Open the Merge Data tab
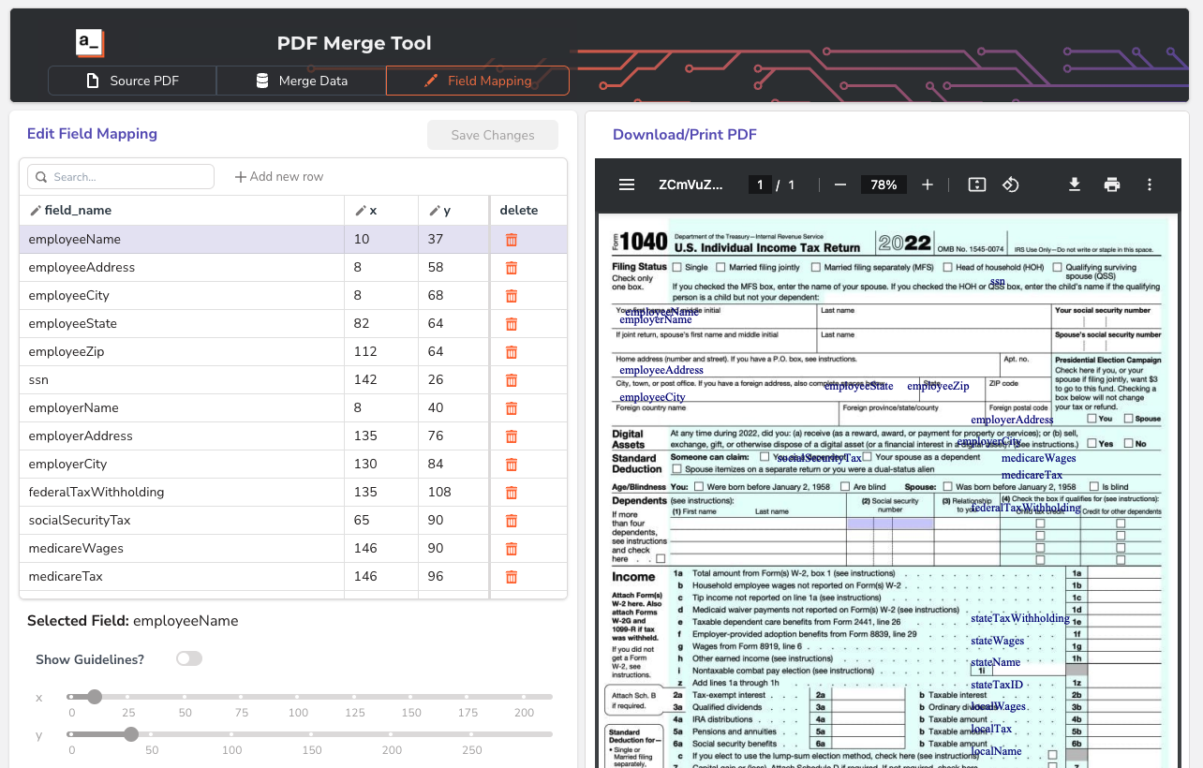The height and width of the screenshot is (768, 1203). [x=301, y=81]
